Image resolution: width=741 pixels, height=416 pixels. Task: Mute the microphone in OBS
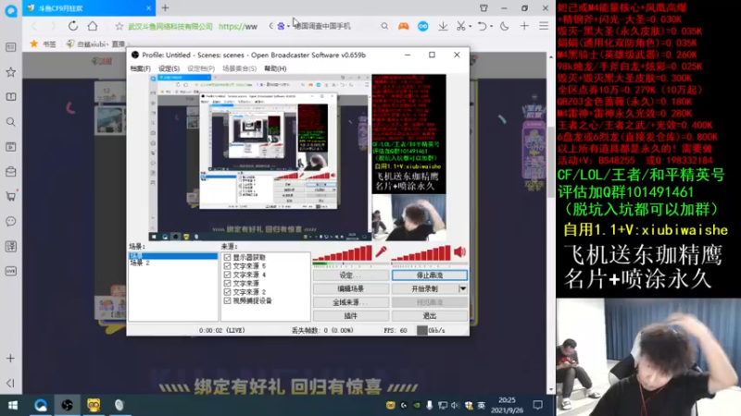coord(381,251)
